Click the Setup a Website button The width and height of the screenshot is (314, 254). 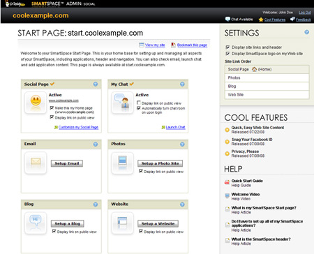(158, 224)
